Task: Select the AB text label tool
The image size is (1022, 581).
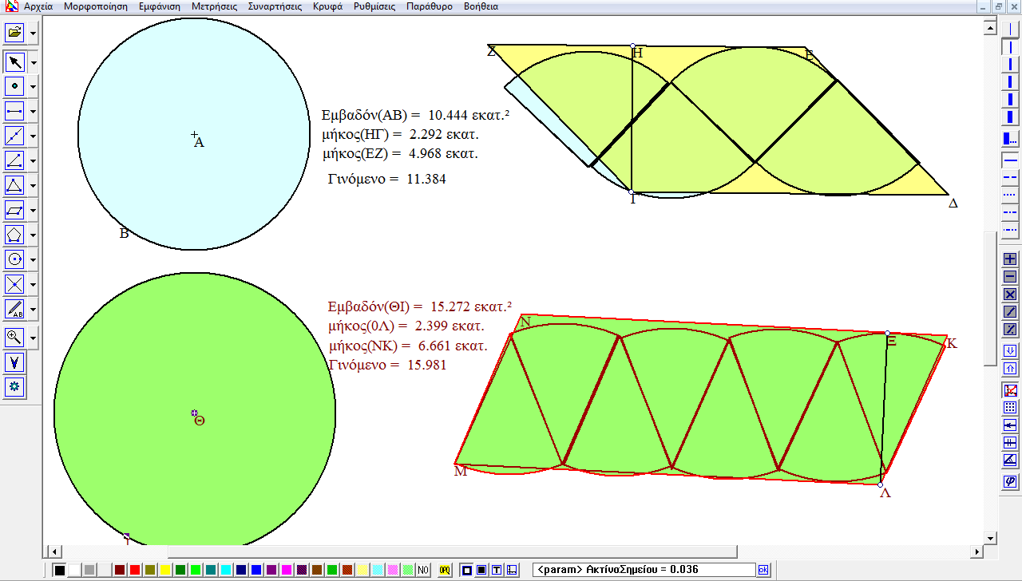Action: pos(14,309)
